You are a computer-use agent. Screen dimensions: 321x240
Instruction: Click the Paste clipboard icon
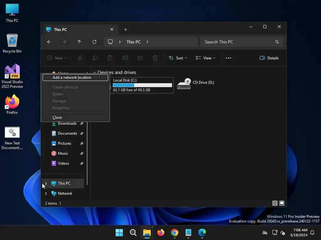110,58
